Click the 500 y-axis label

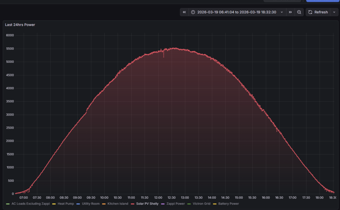click(x=11, y=181)
